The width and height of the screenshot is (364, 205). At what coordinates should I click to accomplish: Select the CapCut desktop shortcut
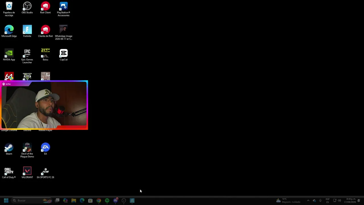point(64,55)
